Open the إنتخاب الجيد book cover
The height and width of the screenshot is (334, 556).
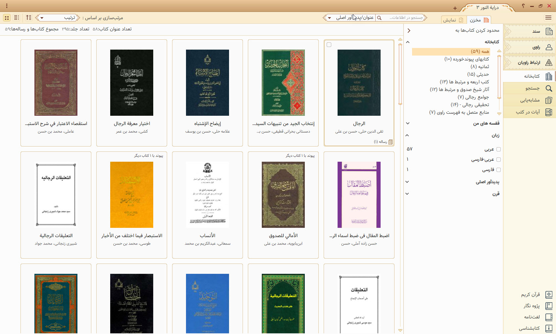[283, 83]
